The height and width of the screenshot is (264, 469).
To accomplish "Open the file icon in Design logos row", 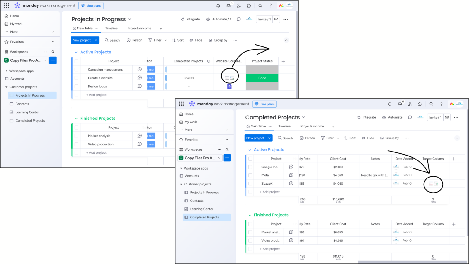I will pos(230,86).
